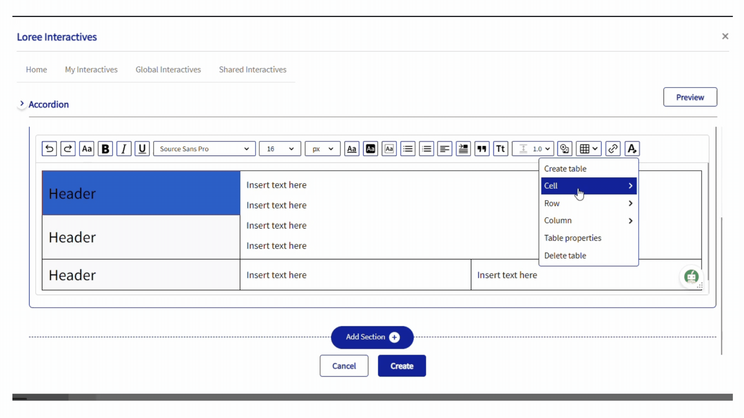The width and height of the screenshot is (744, 418).
Task: Insert a hyperlink with the link icon
Action: tap(613, 149)
